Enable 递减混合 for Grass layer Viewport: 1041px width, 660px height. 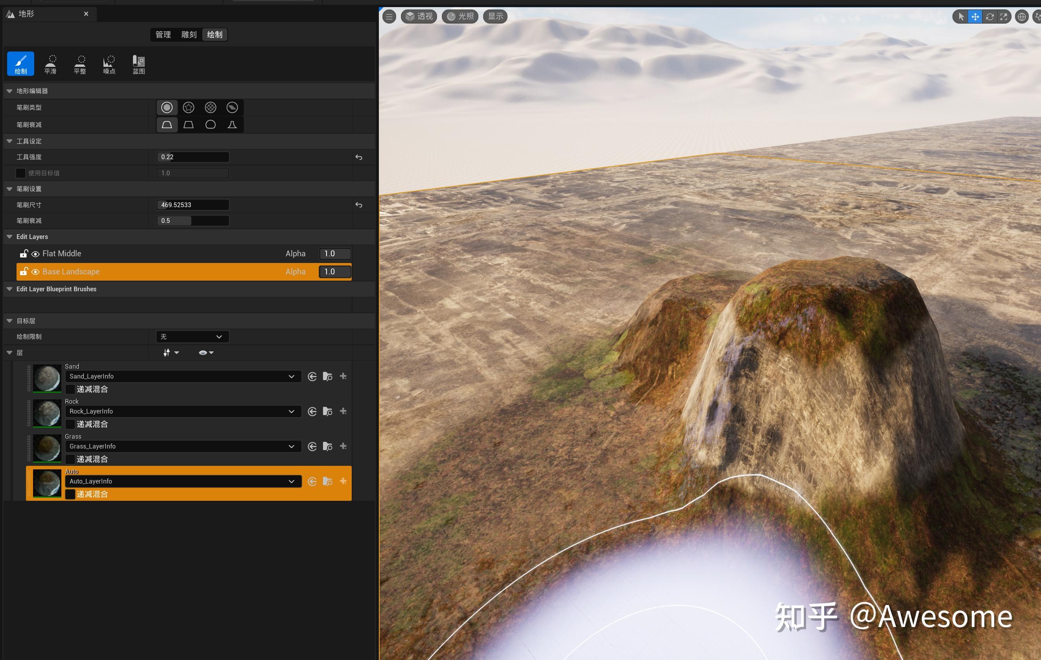pyautogui.click(x=70, y=459)
